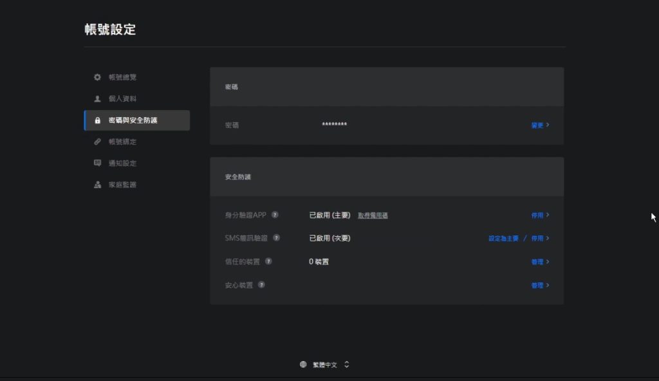The width and height of the screenshot is (659, 381).
Task: Click the 信任的裝置 row label
Action: [x=243, y=262]
